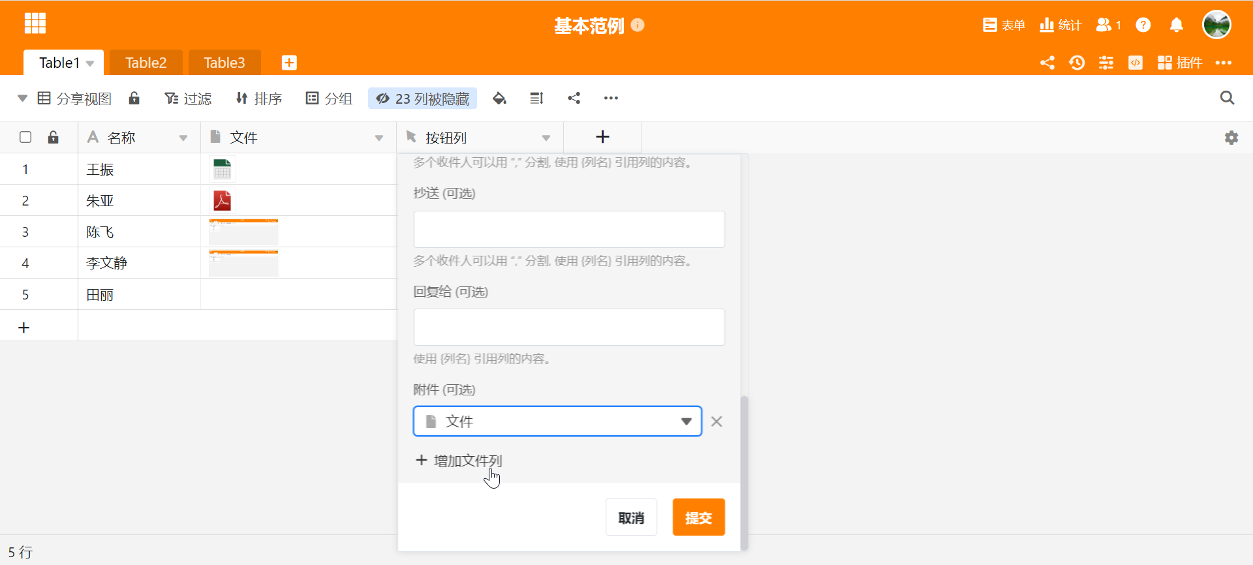The width and height of the screenshot is (1253, 565).
Task: Select the 朱亚 name cell
Action: (139, 200)
